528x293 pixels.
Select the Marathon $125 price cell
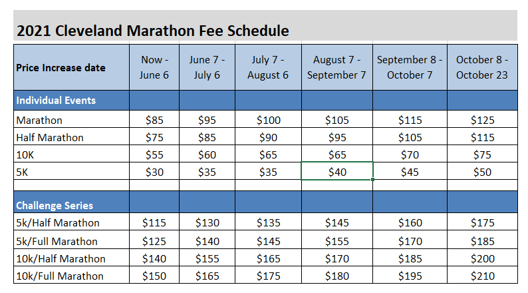point(481,121)
